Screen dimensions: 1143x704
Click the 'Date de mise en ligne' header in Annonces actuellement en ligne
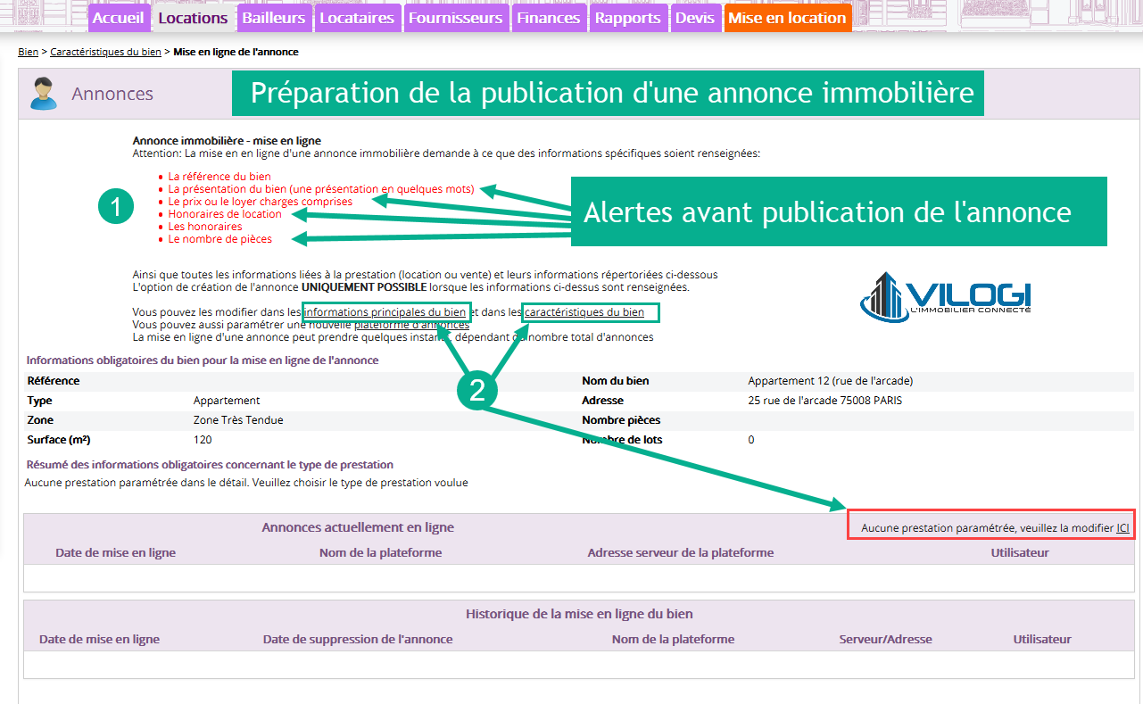(x=115, y=552)
